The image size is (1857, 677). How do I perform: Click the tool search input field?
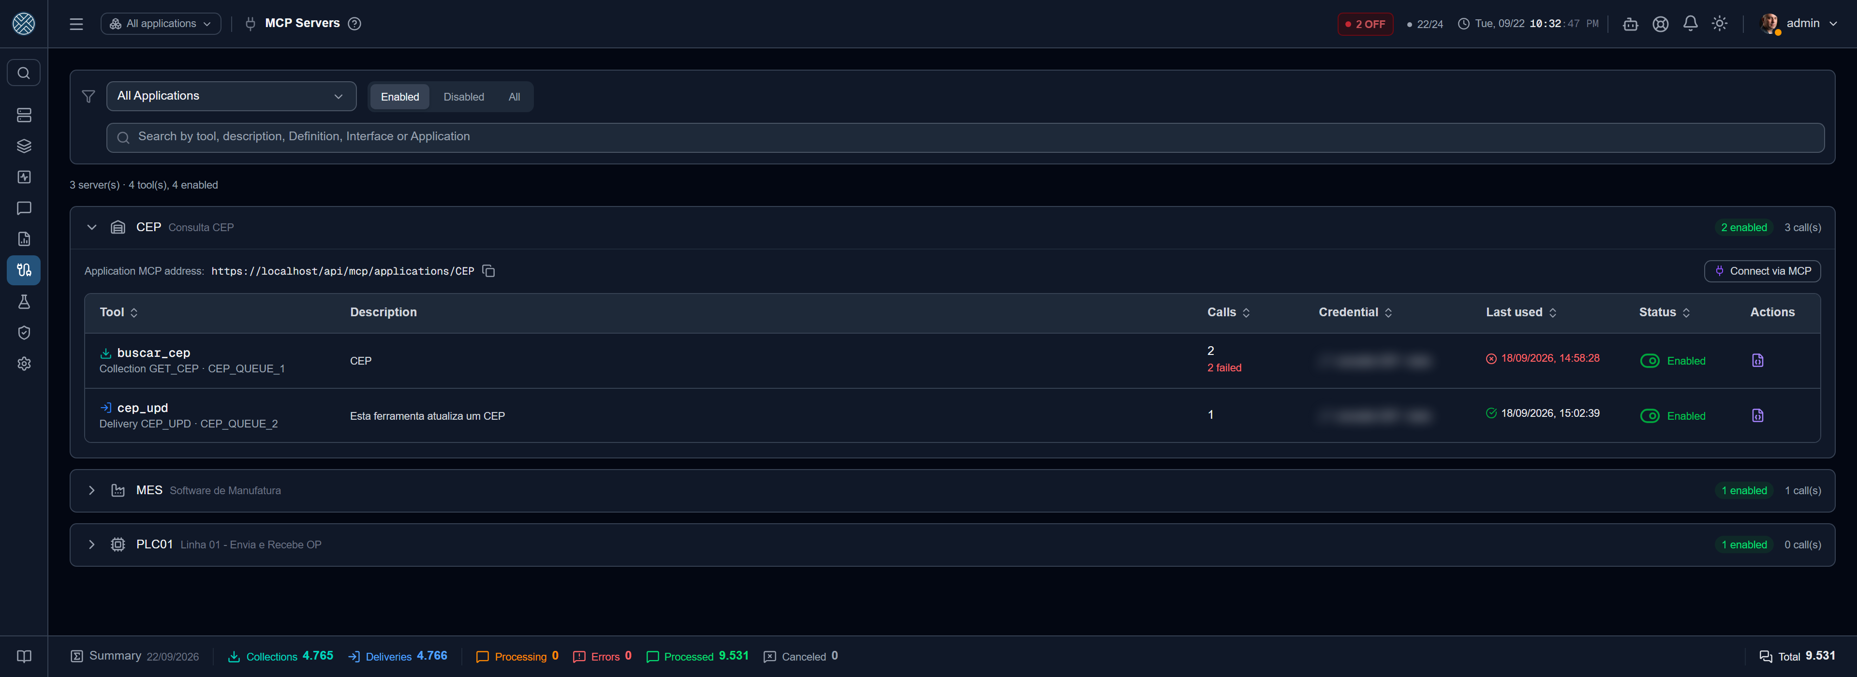click(x=965, y=137)
